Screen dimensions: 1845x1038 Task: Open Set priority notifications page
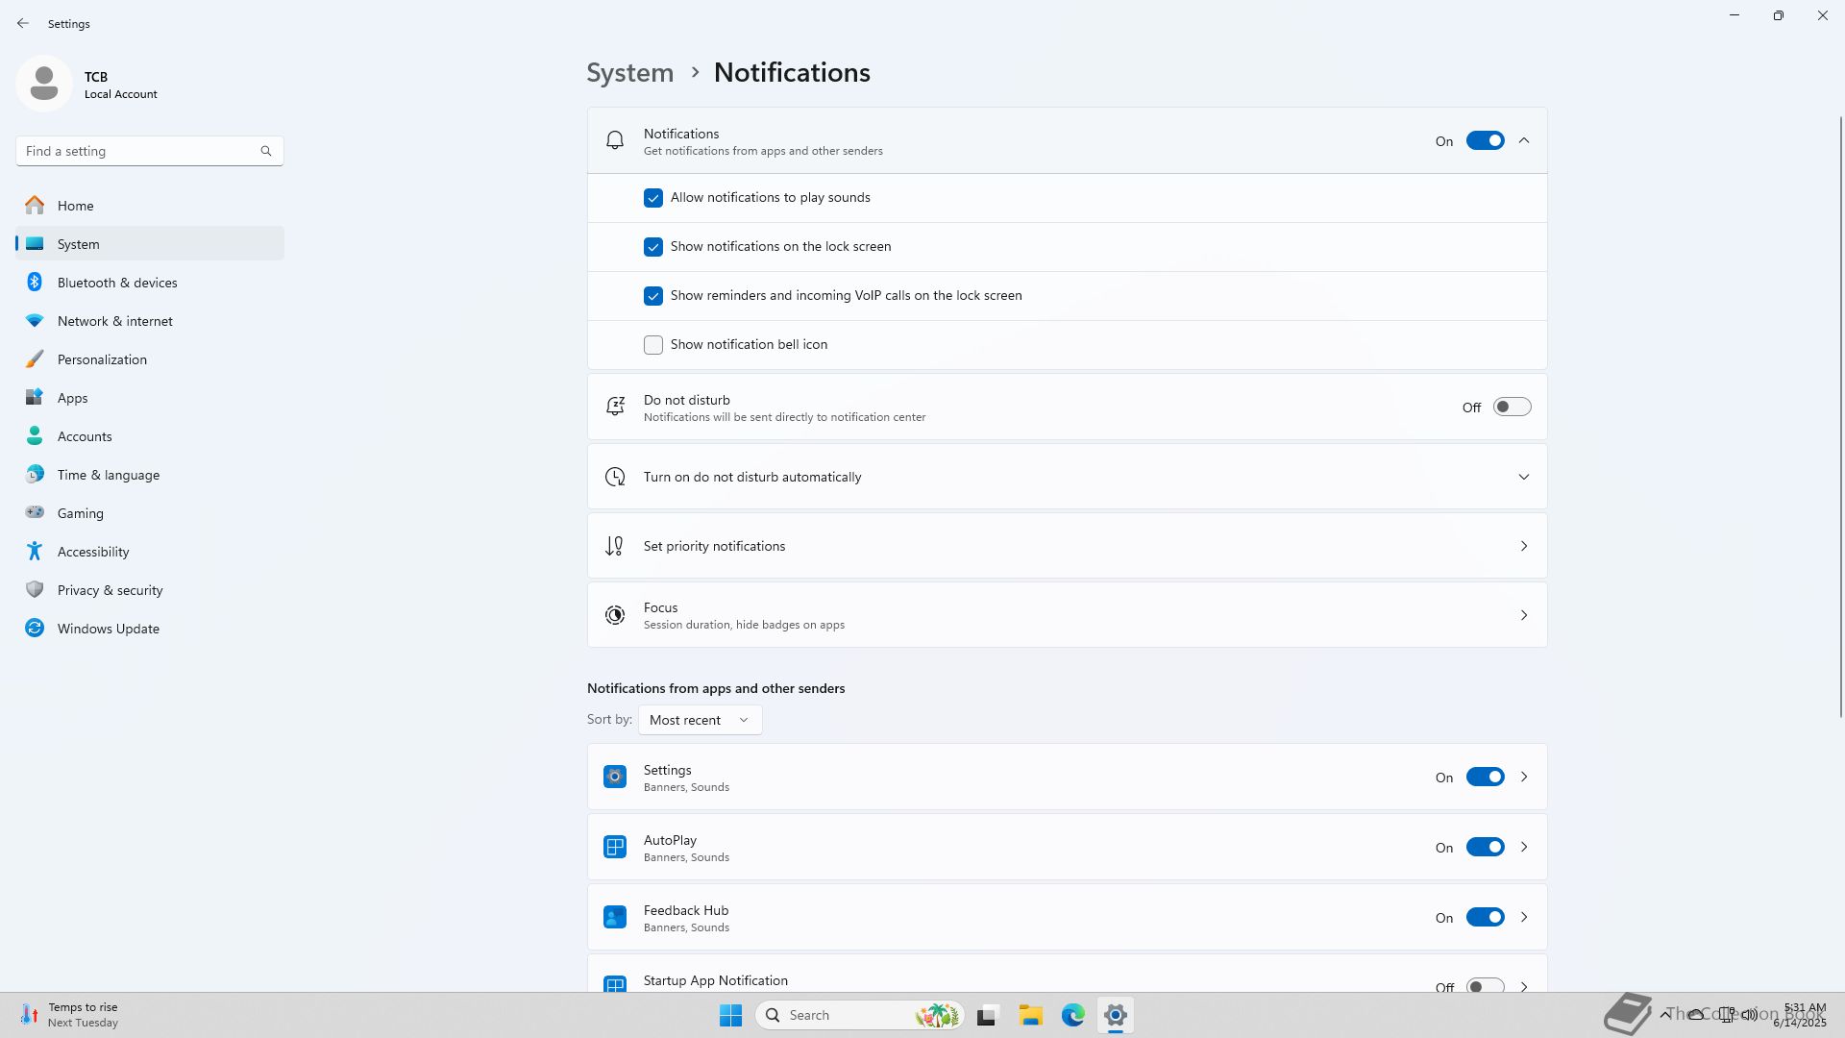coord(1067,546)
